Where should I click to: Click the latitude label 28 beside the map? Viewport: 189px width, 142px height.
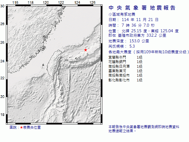2,24
